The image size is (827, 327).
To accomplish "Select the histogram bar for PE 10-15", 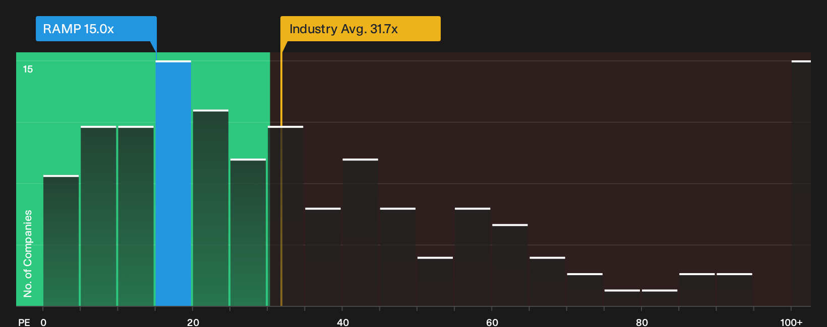I will (136, 216).
